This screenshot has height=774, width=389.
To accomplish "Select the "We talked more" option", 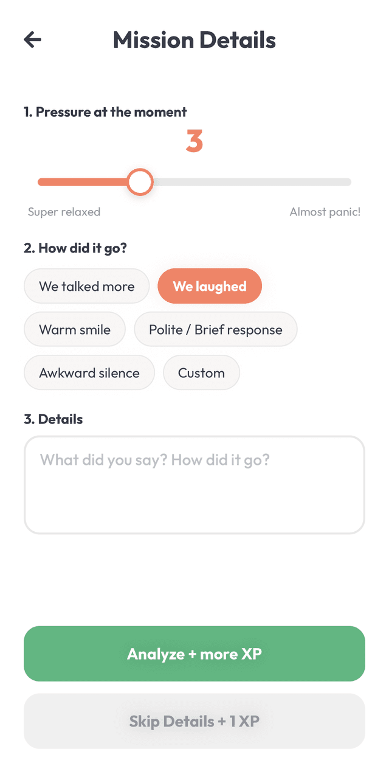I will 86,286.
